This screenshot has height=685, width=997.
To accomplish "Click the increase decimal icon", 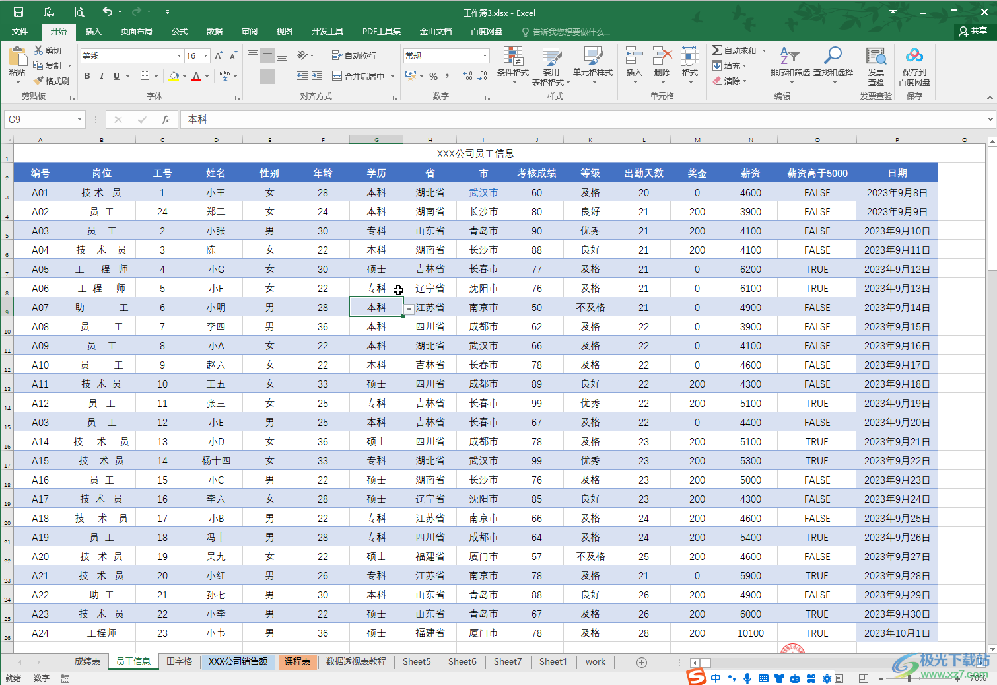I will pyautogui.click(x=468, y=76).
